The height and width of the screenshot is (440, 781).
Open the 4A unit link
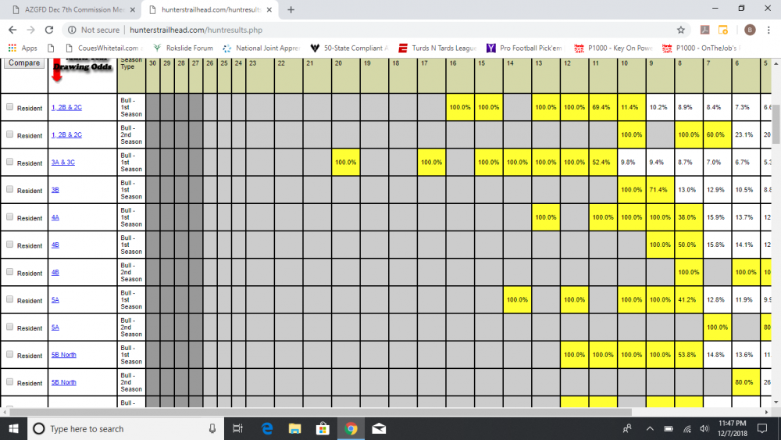click(x=55, y=217)
